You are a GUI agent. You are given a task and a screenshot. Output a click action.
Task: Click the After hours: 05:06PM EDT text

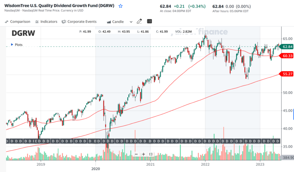click(230, 11)
